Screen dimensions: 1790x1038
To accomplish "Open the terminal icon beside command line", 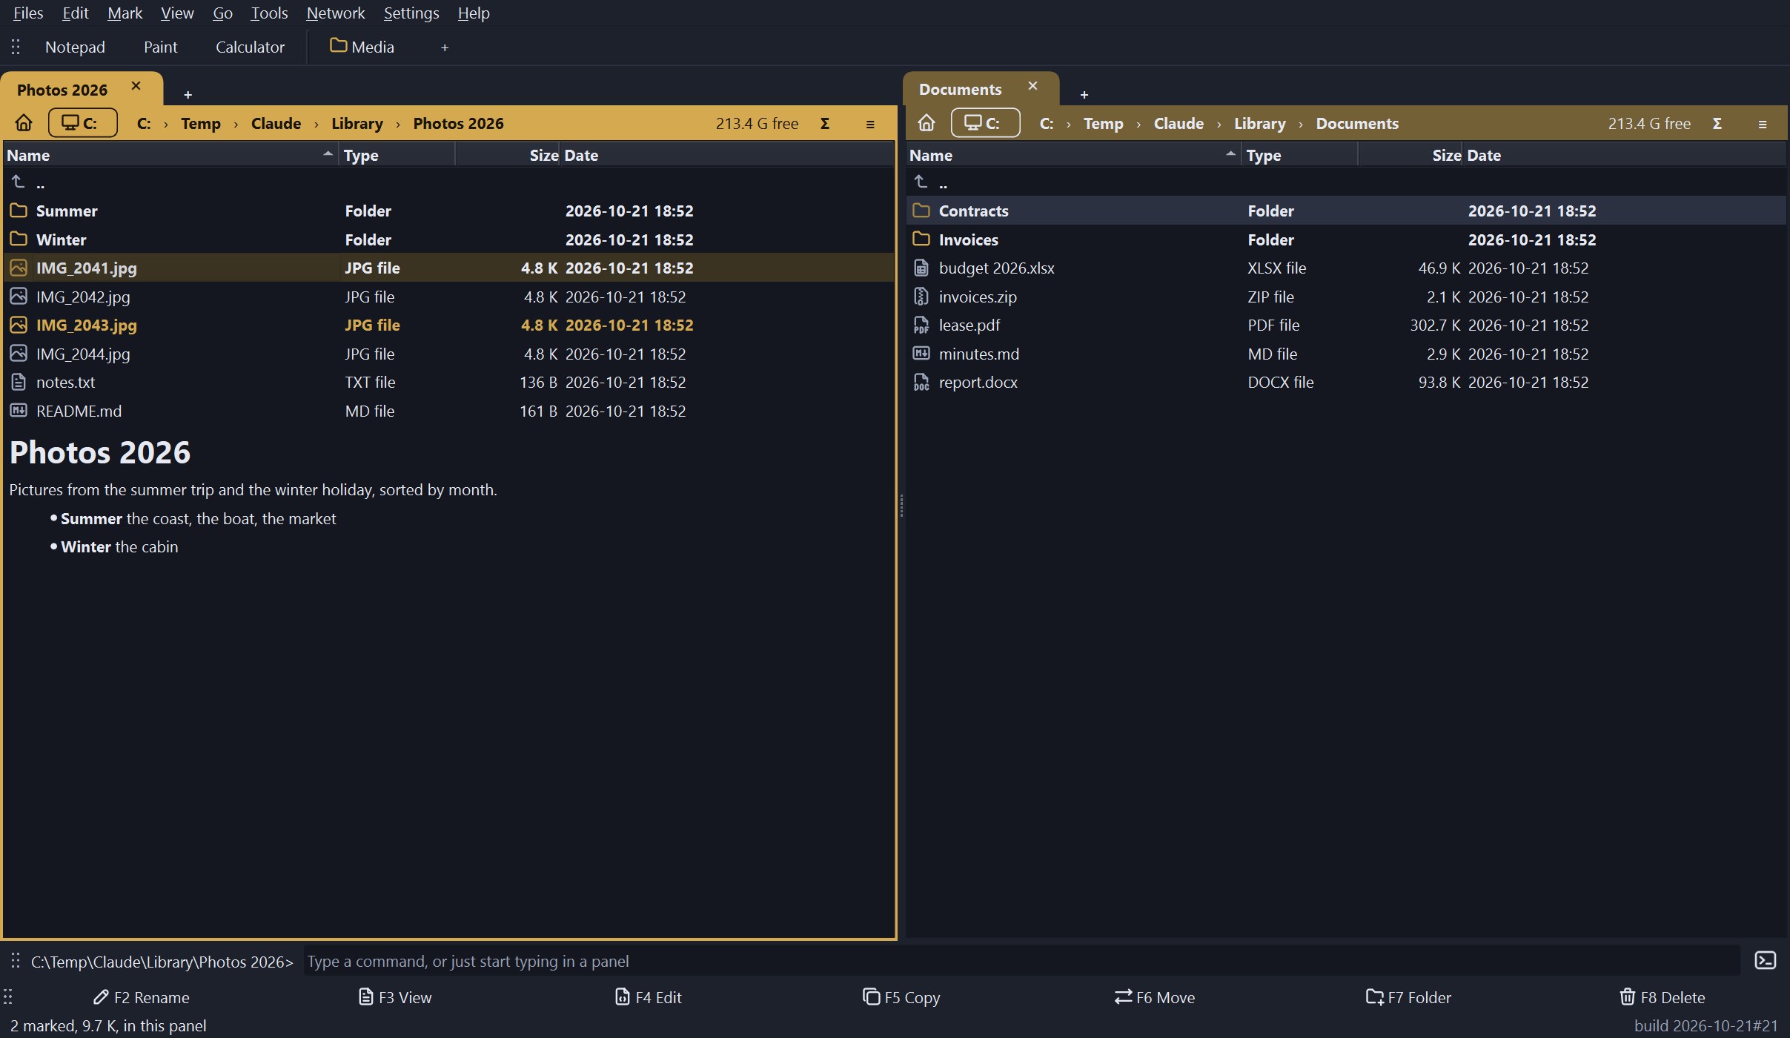I will (1766, 961).
